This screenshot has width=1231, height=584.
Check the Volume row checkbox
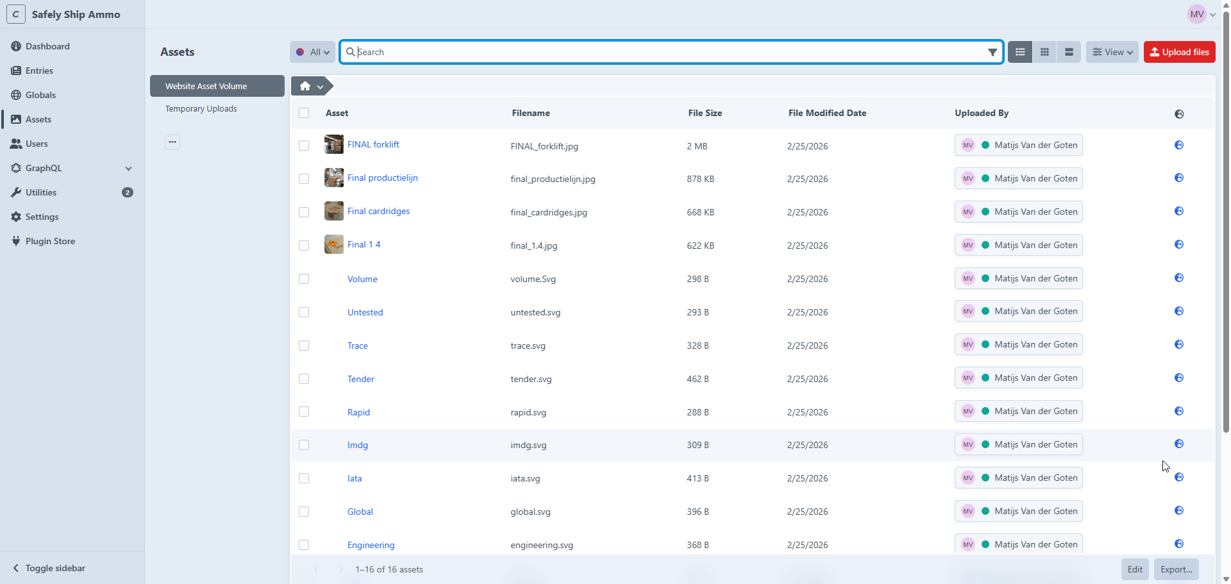pos(304,279)
